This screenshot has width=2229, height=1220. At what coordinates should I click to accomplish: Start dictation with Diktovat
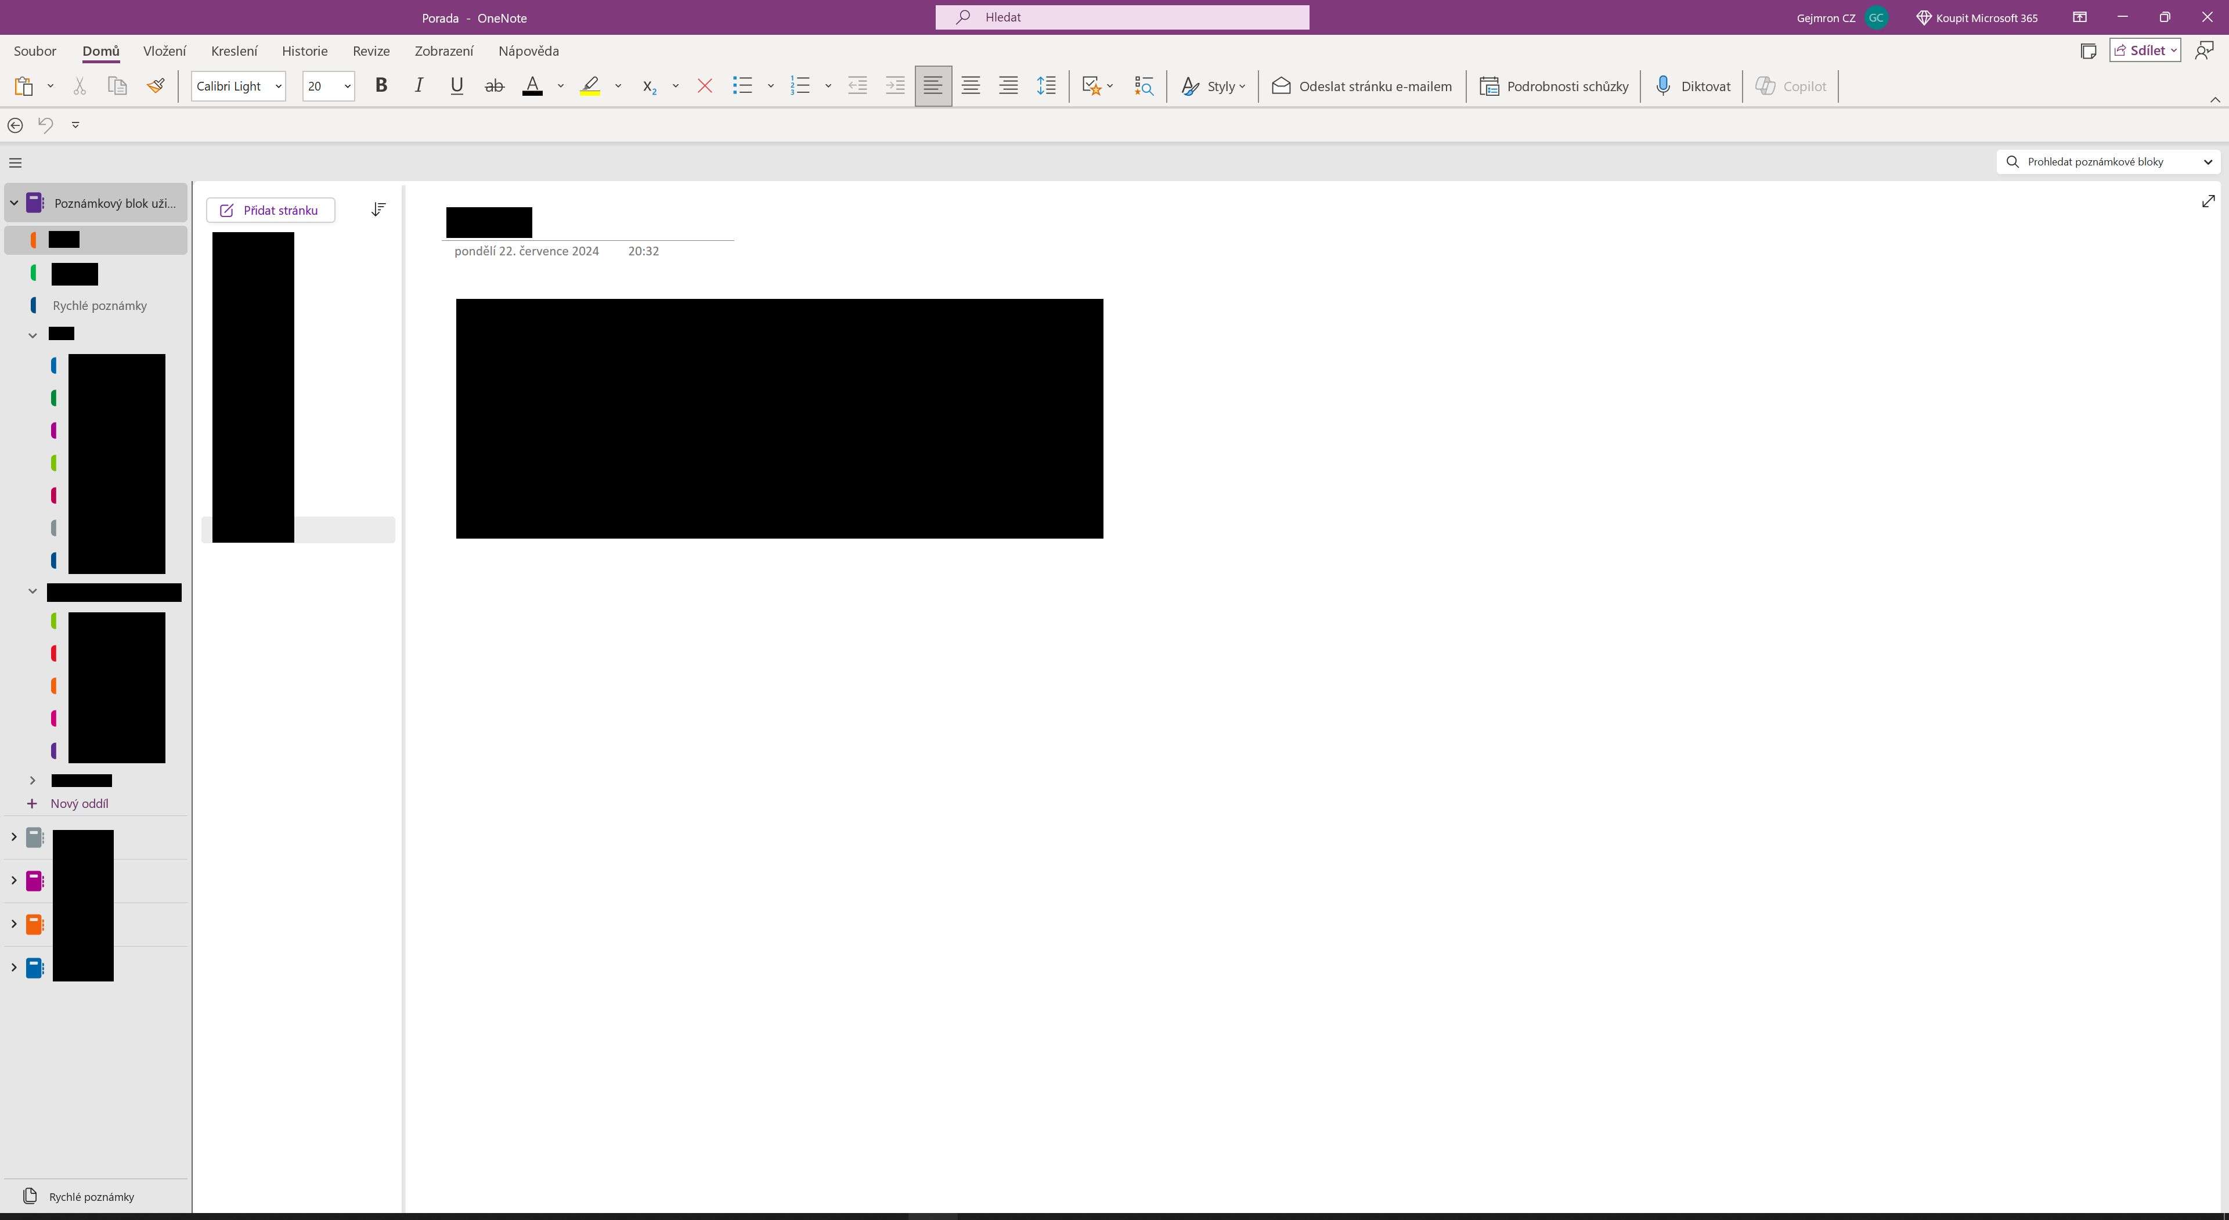(x=1691, y=86)
